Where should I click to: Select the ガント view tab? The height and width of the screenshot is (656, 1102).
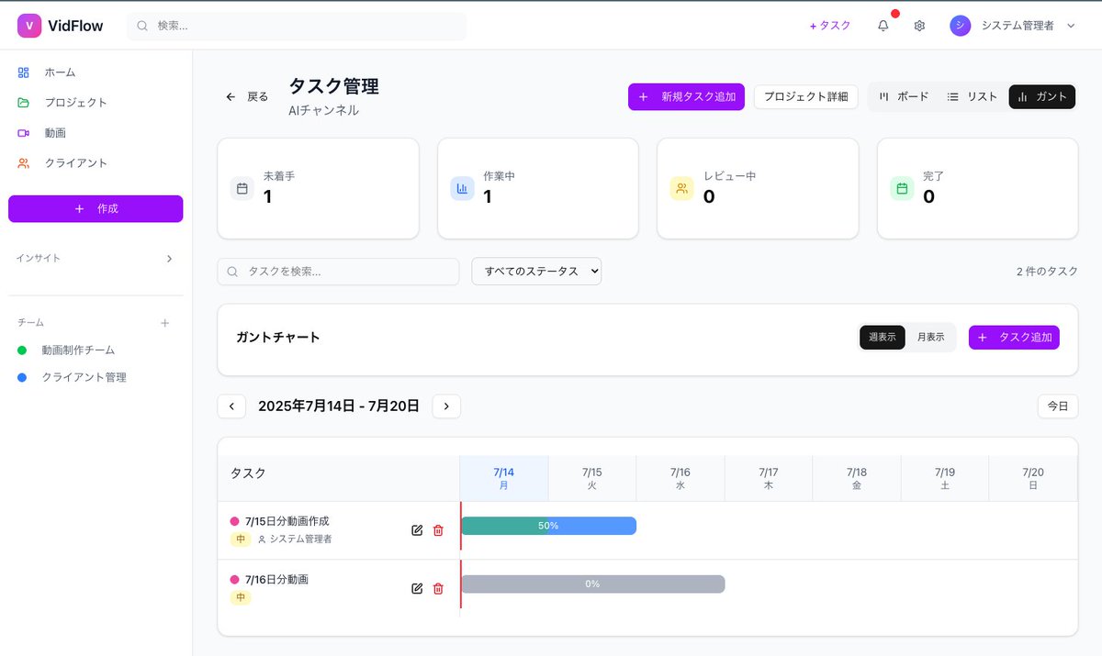coord(1041,96)
